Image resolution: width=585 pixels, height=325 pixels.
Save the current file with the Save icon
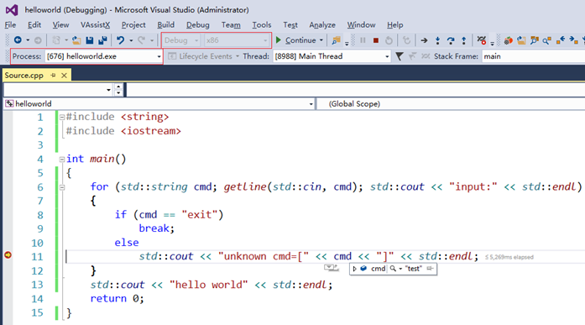[90, 40]
